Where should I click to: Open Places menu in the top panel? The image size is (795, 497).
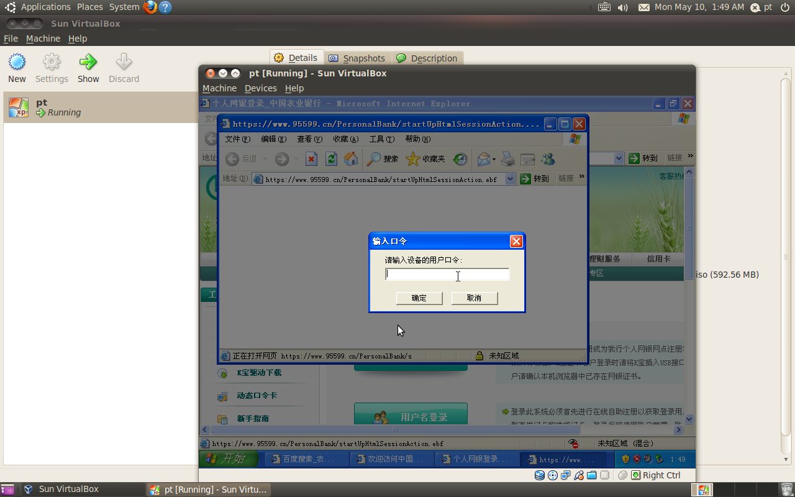click(90, 7)
